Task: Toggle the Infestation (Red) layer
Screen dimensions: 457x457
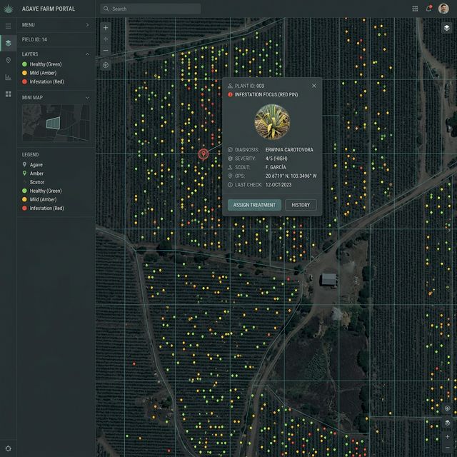Action: click(x=43, y=81)
